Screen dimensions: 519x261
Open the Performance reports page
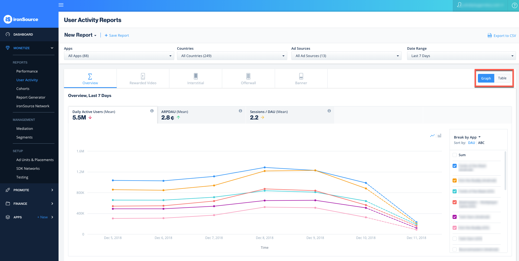pos(27,71)
